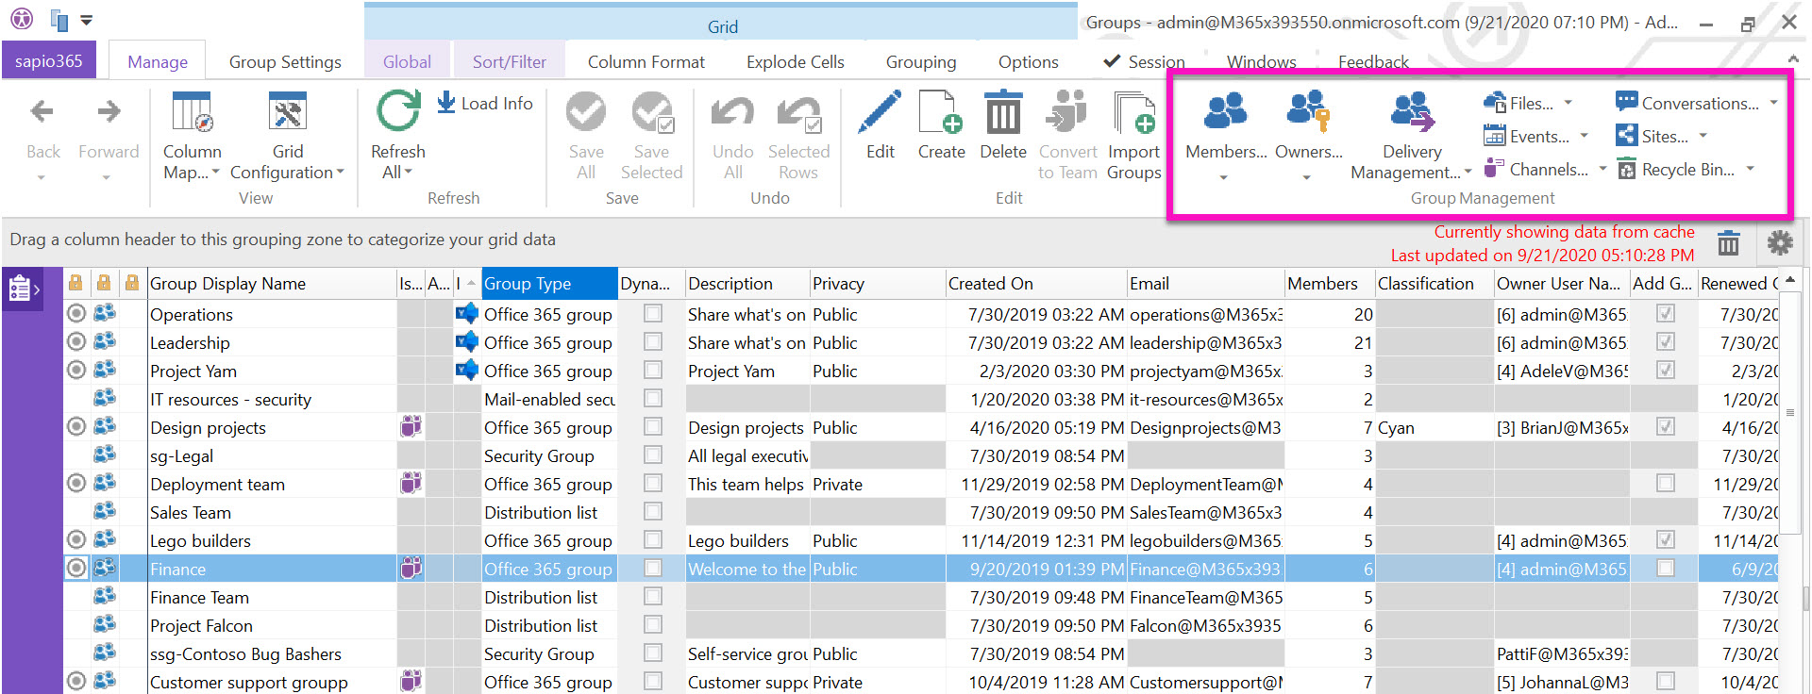Expand the Sites dropdown arrow

click(x=1703, y=136)
